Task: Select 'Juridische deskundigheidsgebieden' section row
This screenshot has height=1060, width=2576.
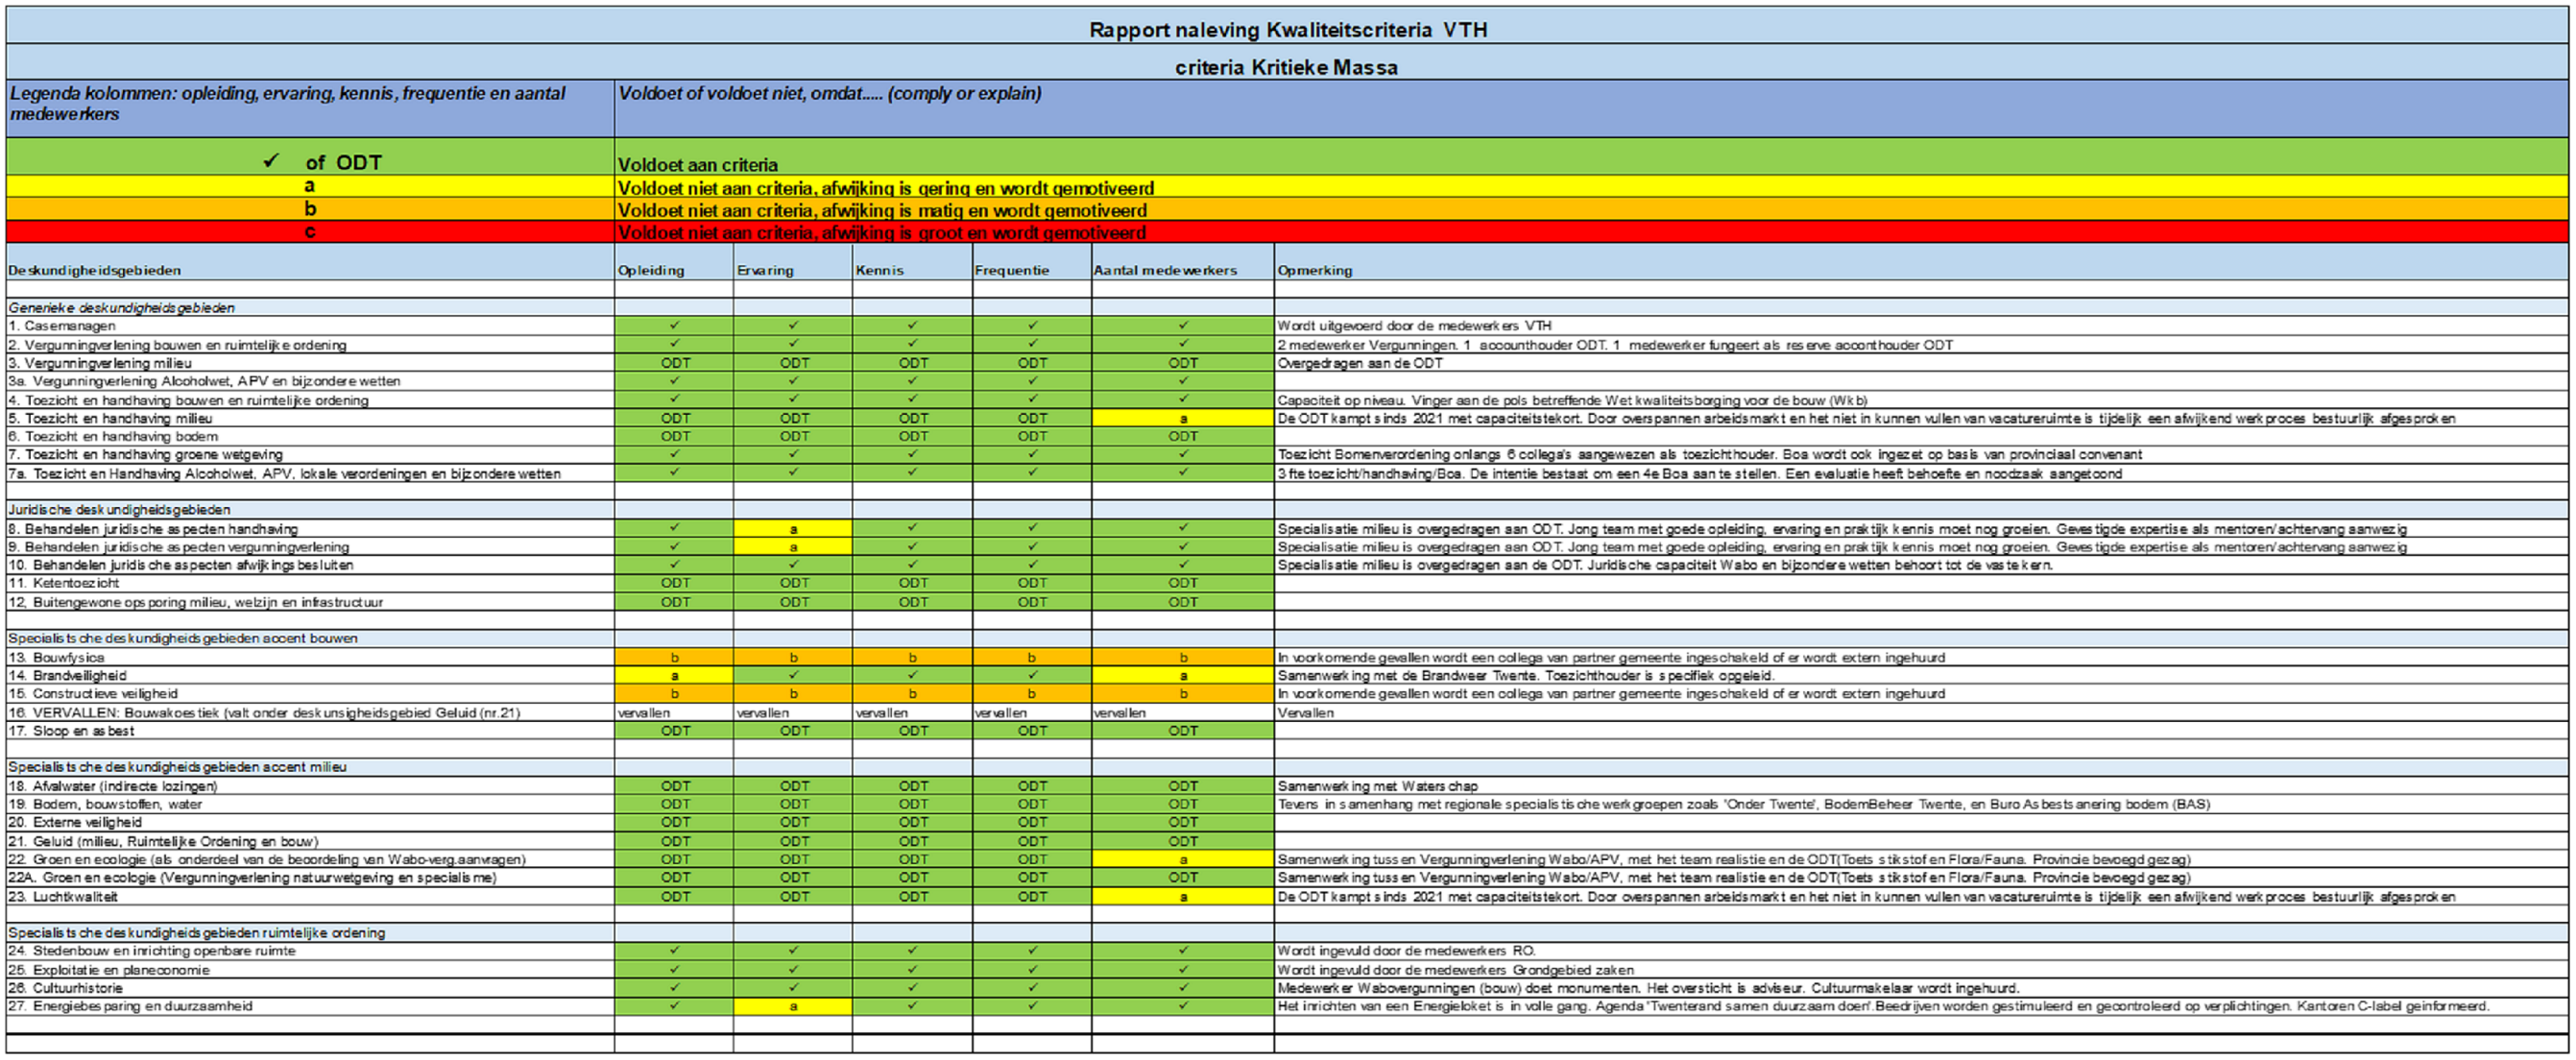Action: 119,509
